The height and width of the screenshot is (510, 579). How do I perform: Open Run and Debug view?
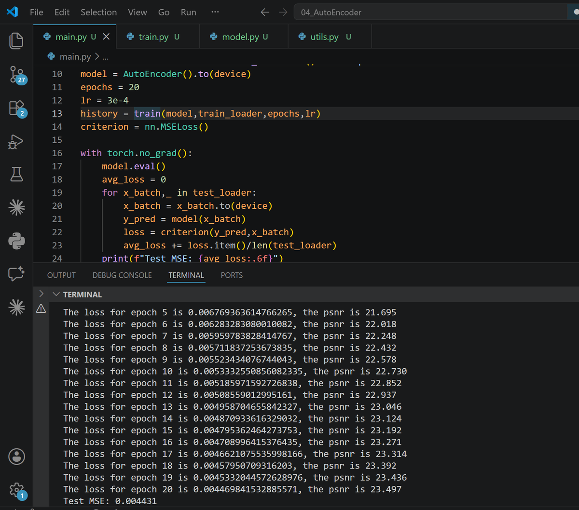coord(16,142)
